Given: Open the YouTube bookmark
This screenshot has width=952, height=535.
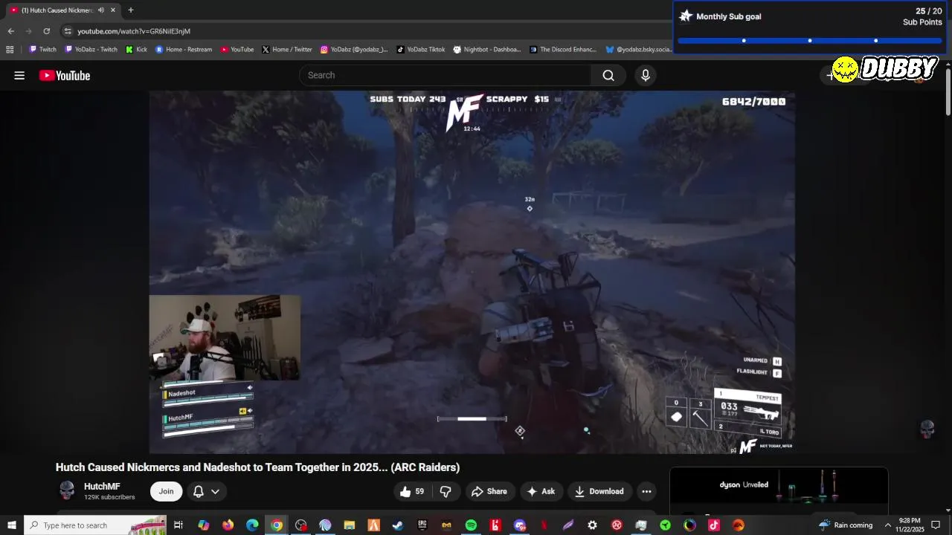Looking at the screenshot, I should pyautogui.click(x=237, y=50).
